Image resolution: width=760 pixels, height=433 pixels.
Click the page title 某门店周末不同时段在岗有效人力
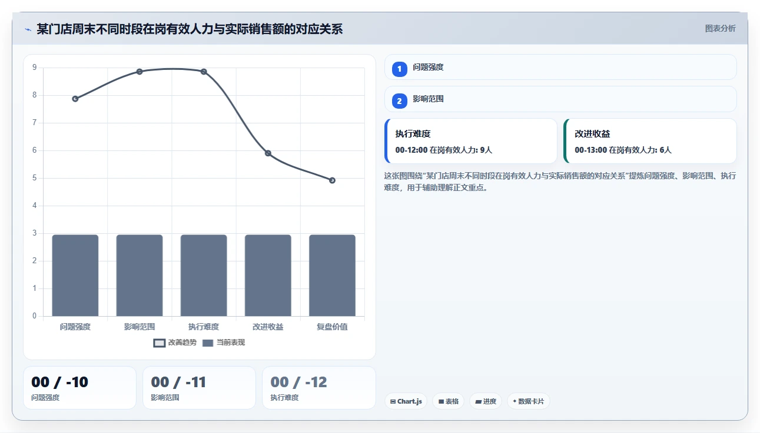tap(190, 29)
